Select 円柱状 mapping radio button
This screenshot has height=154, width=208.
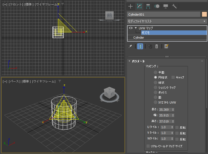[x=155, y=77]
